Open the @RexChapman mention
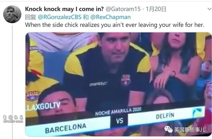212x139 pixels. (x=111, y=17)
